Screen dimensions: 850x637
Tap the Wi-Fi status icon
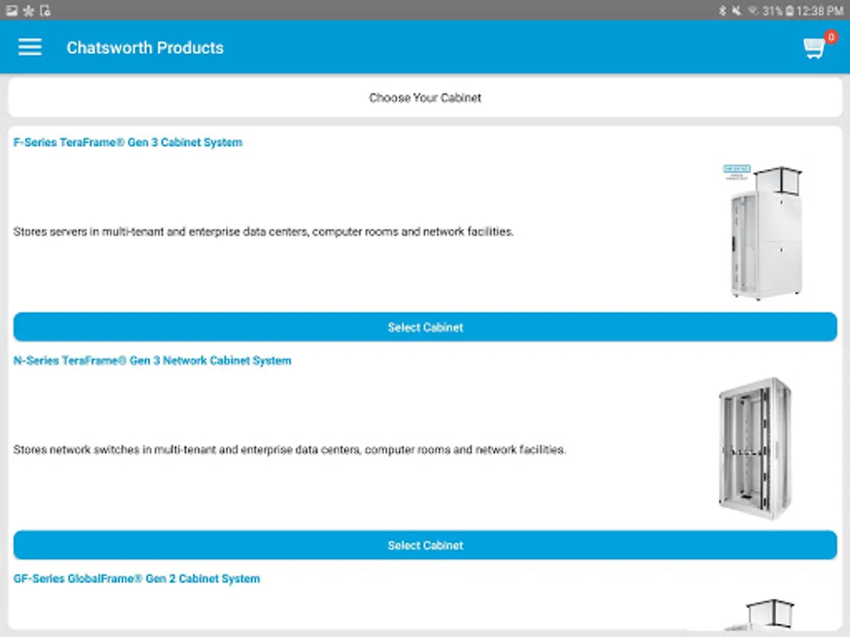754,11
